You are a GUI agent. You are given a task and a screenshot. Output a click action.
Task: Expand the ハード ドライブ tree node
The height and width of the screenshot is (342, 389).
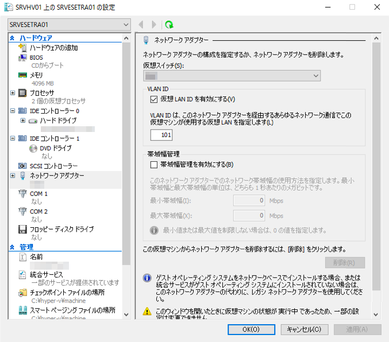pyautogui.click(x=23, y=121)
